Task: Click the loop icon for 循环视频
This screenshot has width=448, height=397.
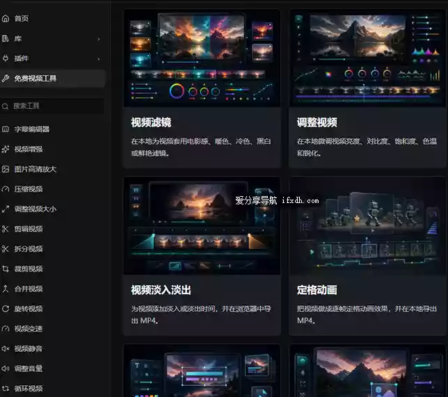Action: click(6, 389)
